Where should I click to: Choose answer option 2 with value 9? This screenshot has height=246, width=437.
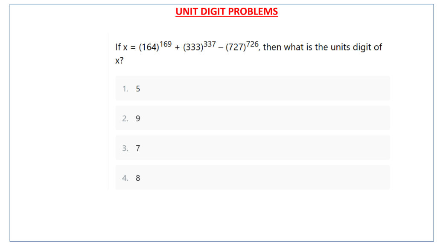pyautogui.click(x=253, y=118)
